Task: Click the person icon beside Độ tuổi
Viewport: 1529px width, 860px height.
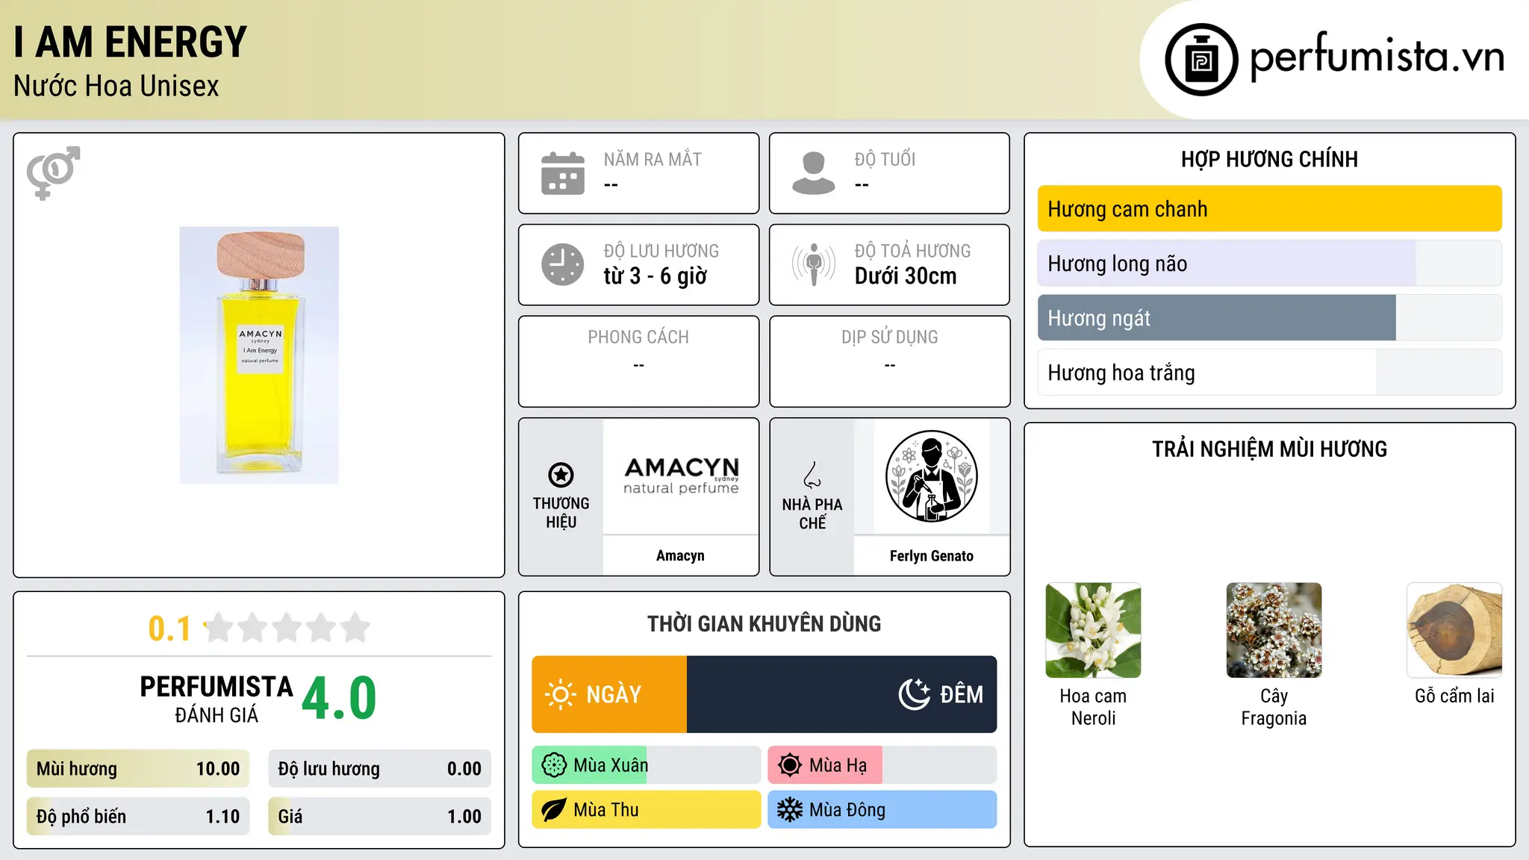Action: [x=813, y=173]
